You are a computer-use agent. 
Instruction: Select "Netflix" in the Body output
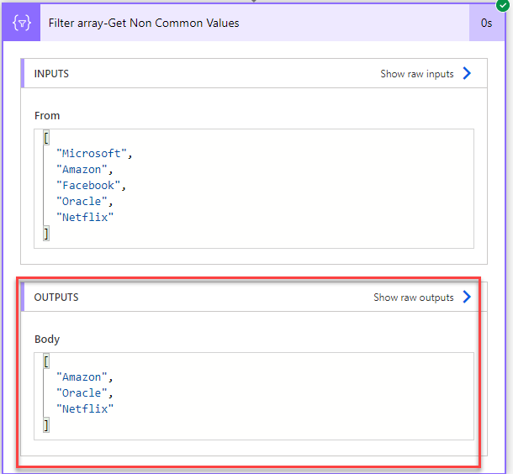(85, 409)
